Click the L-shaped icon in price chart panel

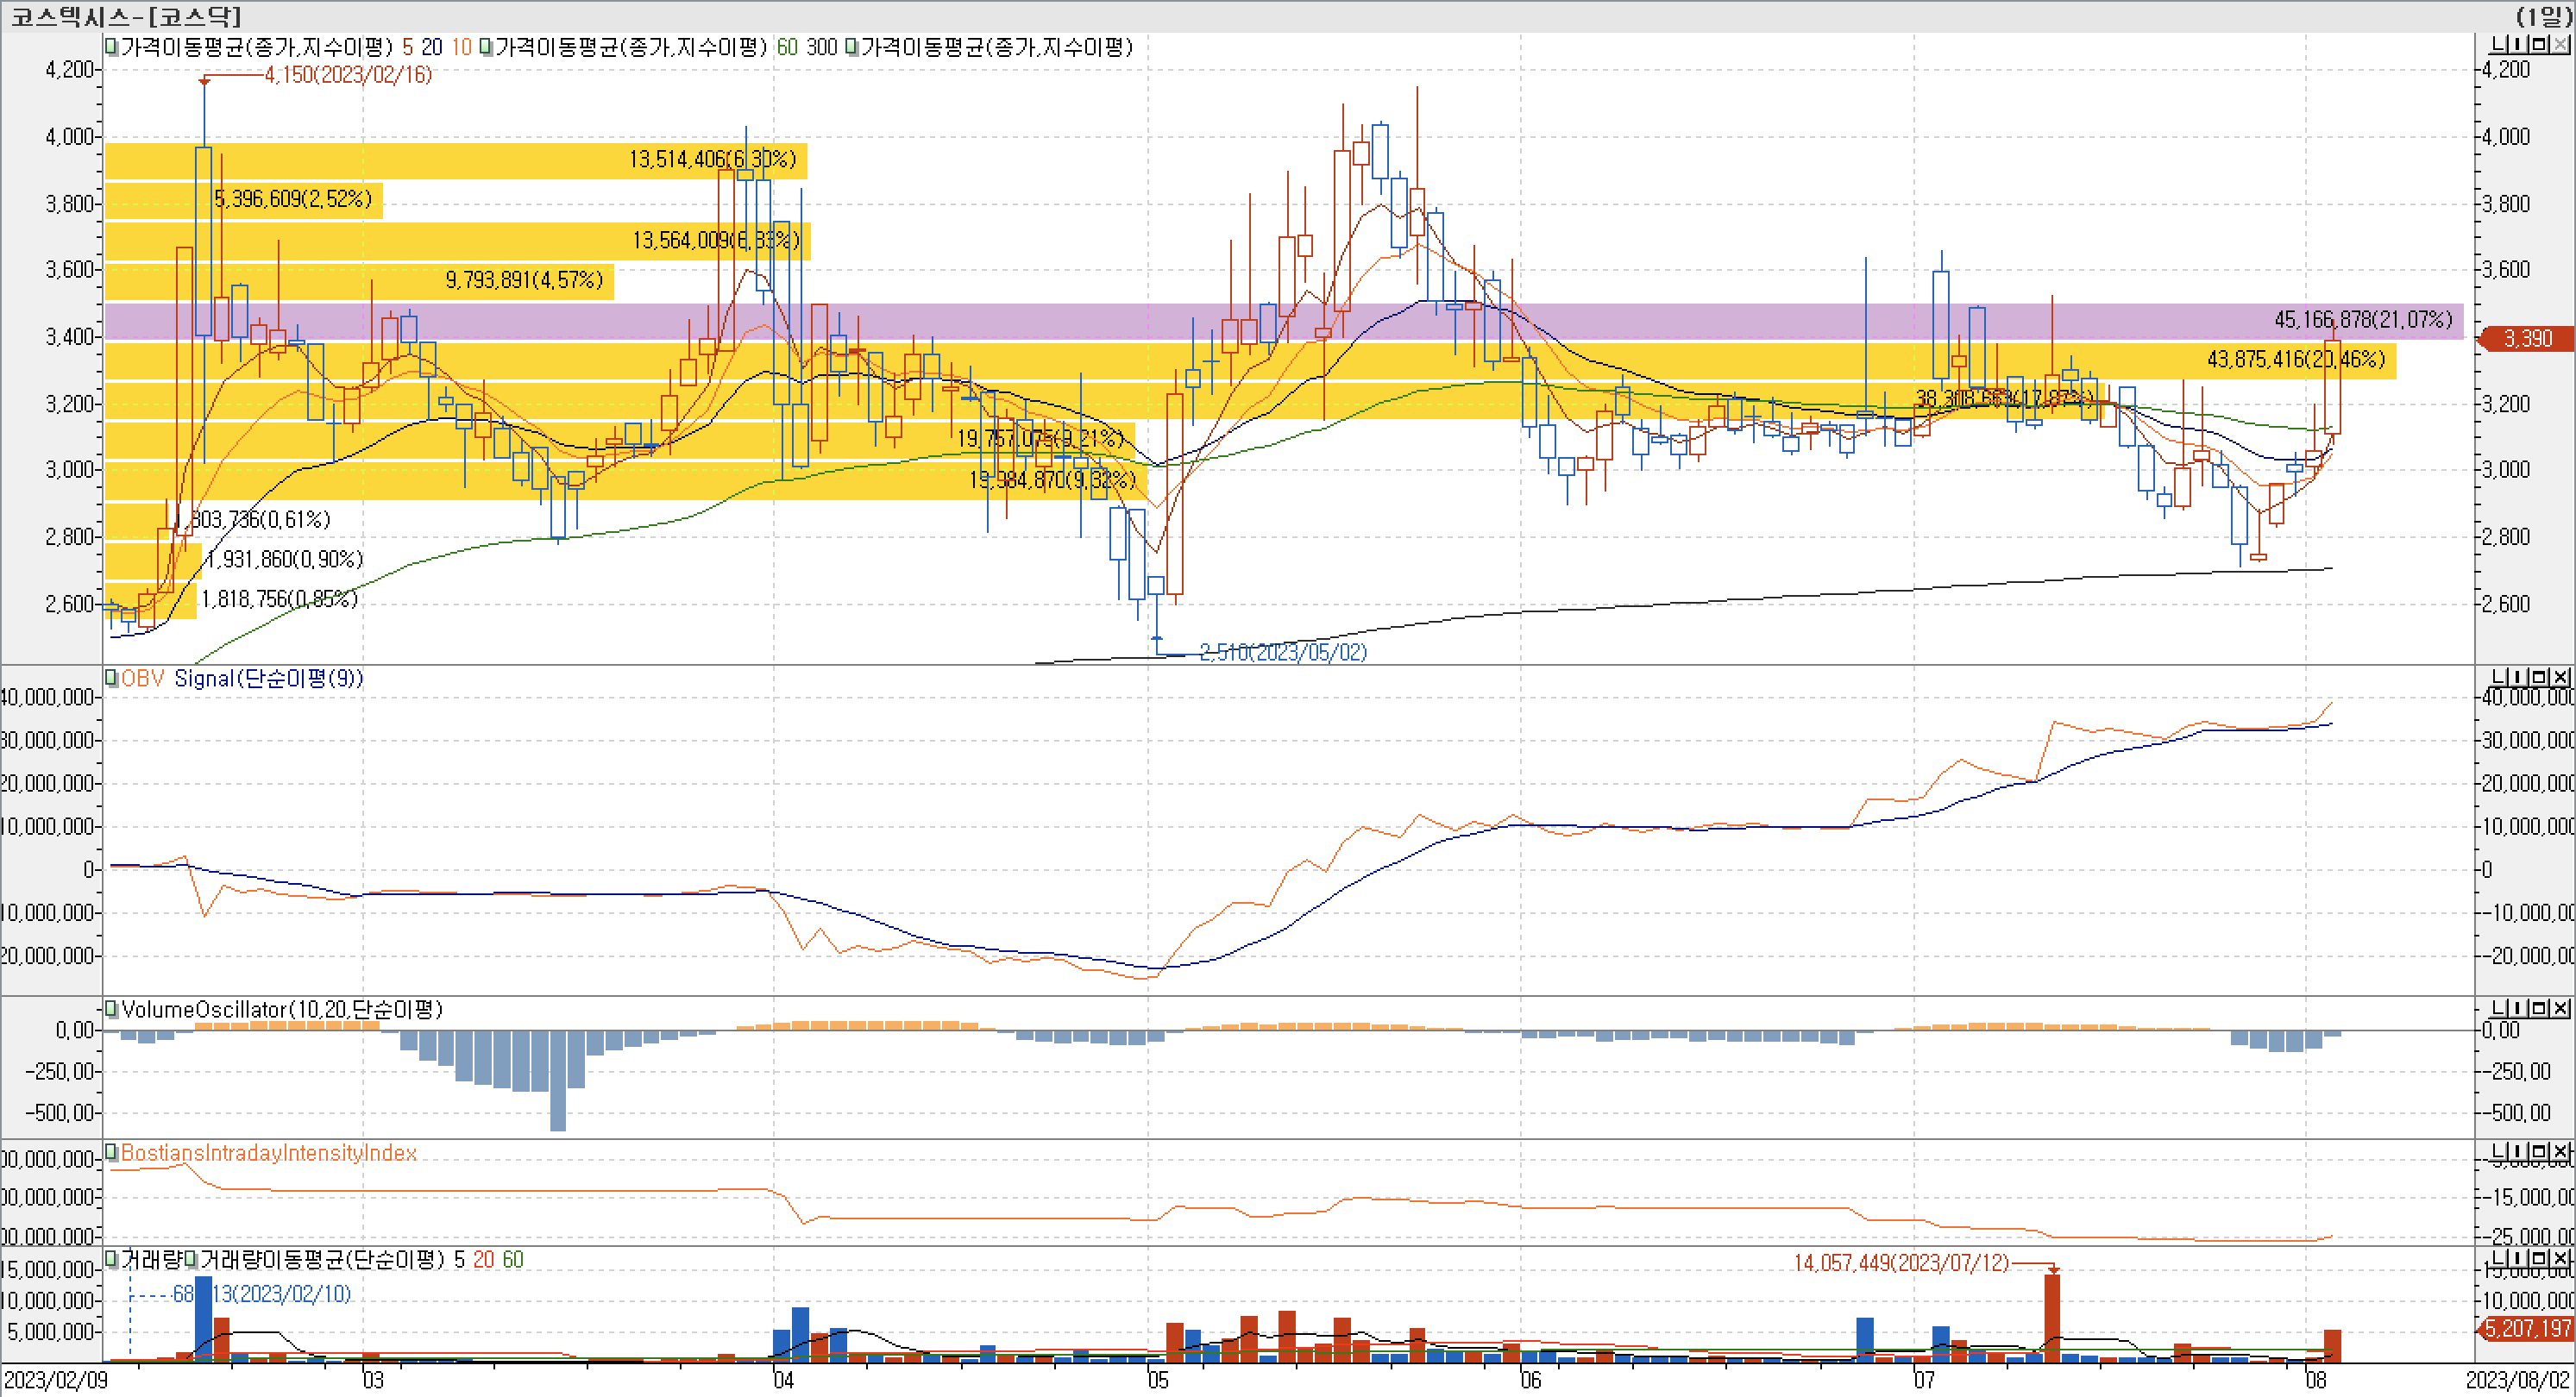[x=2498, y=44]
